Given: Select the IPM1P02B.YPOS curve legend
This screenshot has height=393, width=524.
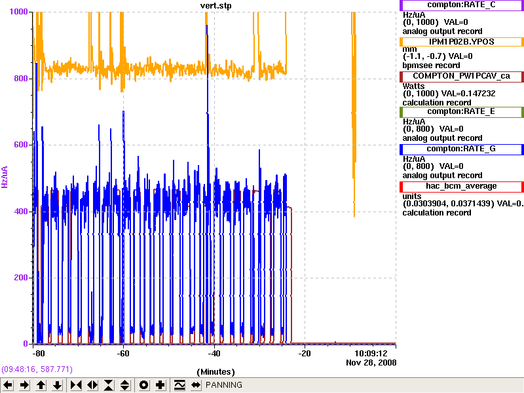Looking at the screenshot, I should pyautogui.click(x=462, y=42).
